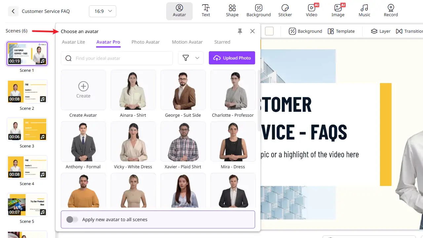Click the Upload Photo button

(x=232, y=58)
